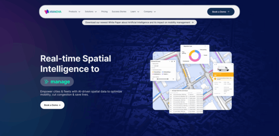Viewport: 279px width, 136px height.
Task: Click the white Book a Demo button below the hero text
Action: (52, 105)
